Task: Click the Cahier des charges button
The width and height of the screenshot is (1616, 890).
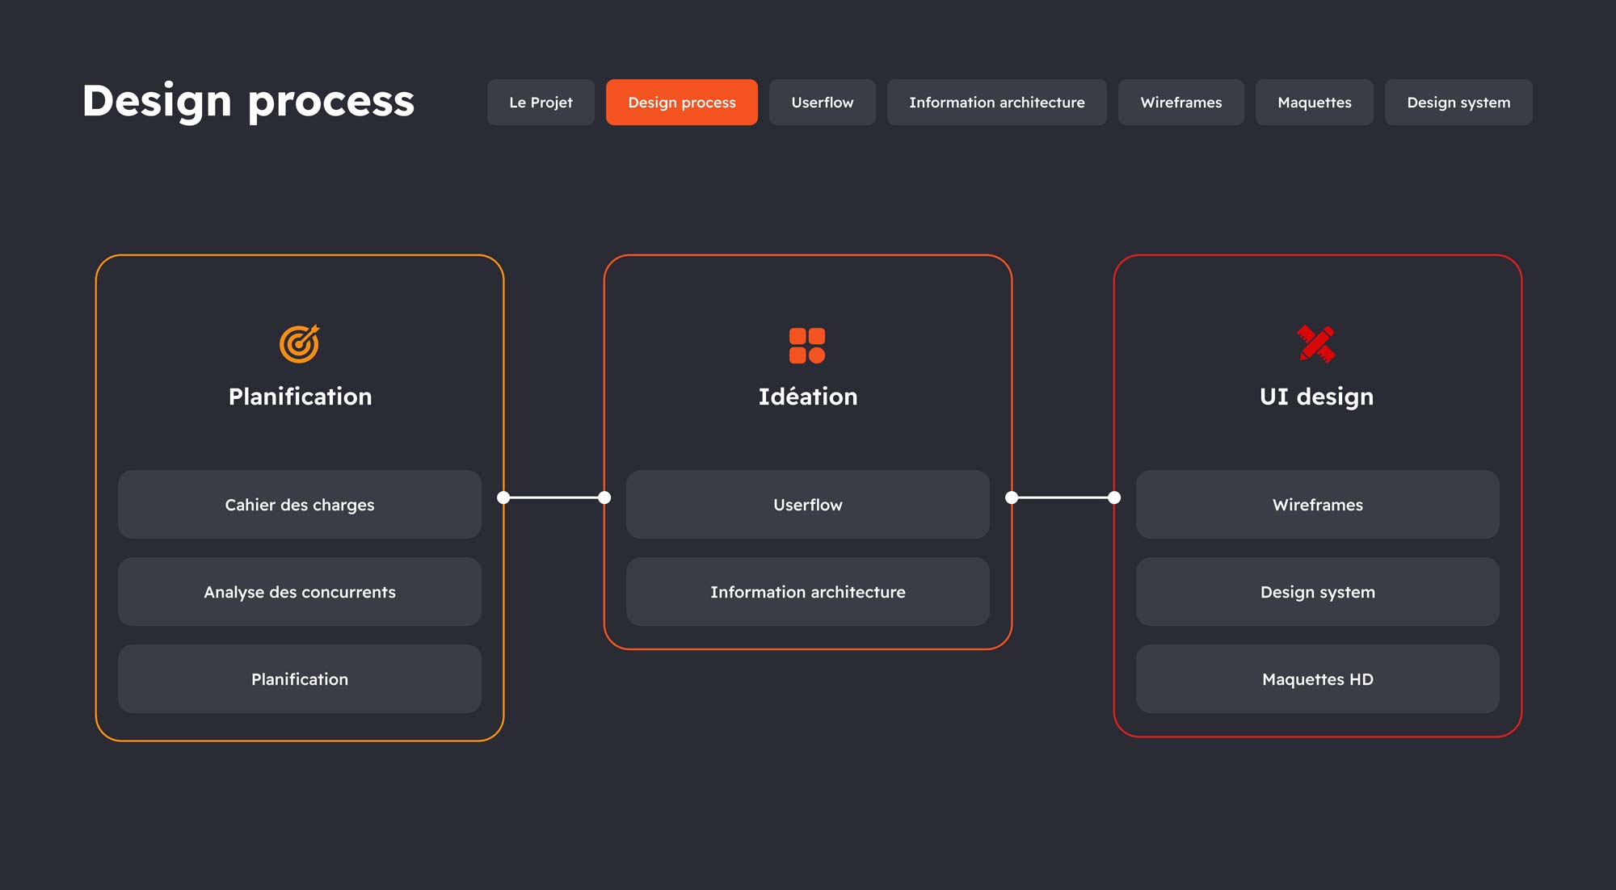Action: point(300,505)
